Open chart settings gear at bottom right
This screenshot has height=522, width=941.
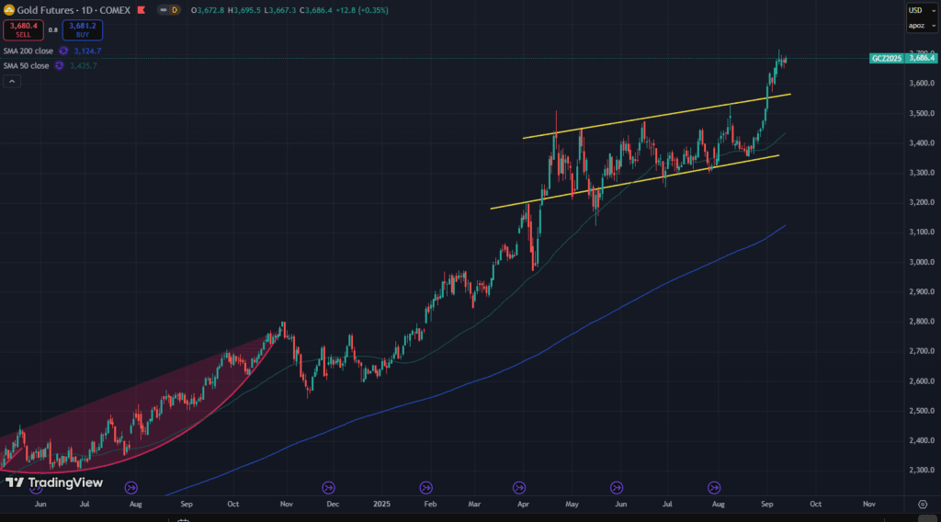pyautogui.click(x=922, y=505)
